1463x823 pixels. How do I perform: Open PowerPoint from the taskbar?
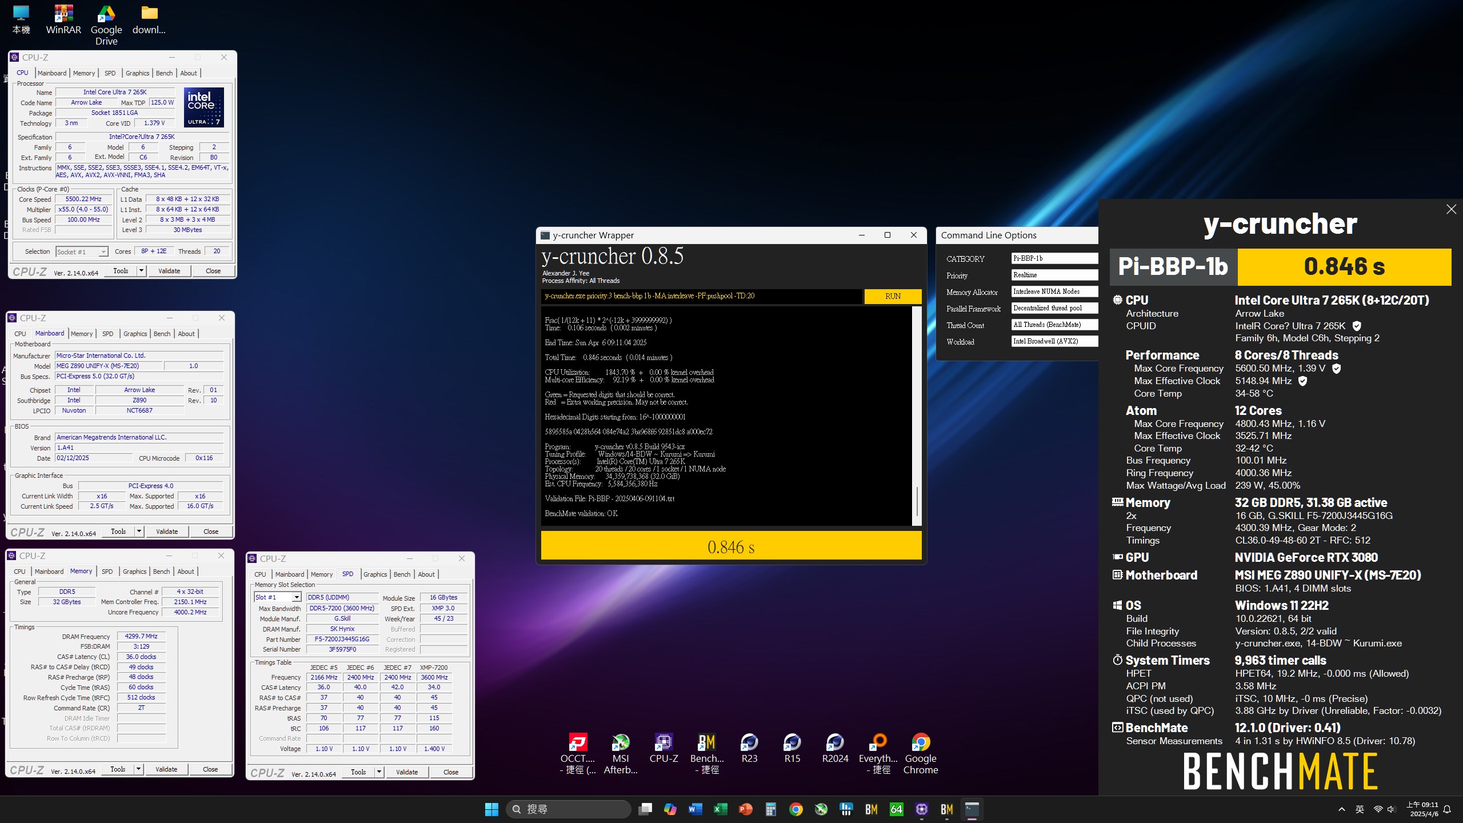click(746, 809)
